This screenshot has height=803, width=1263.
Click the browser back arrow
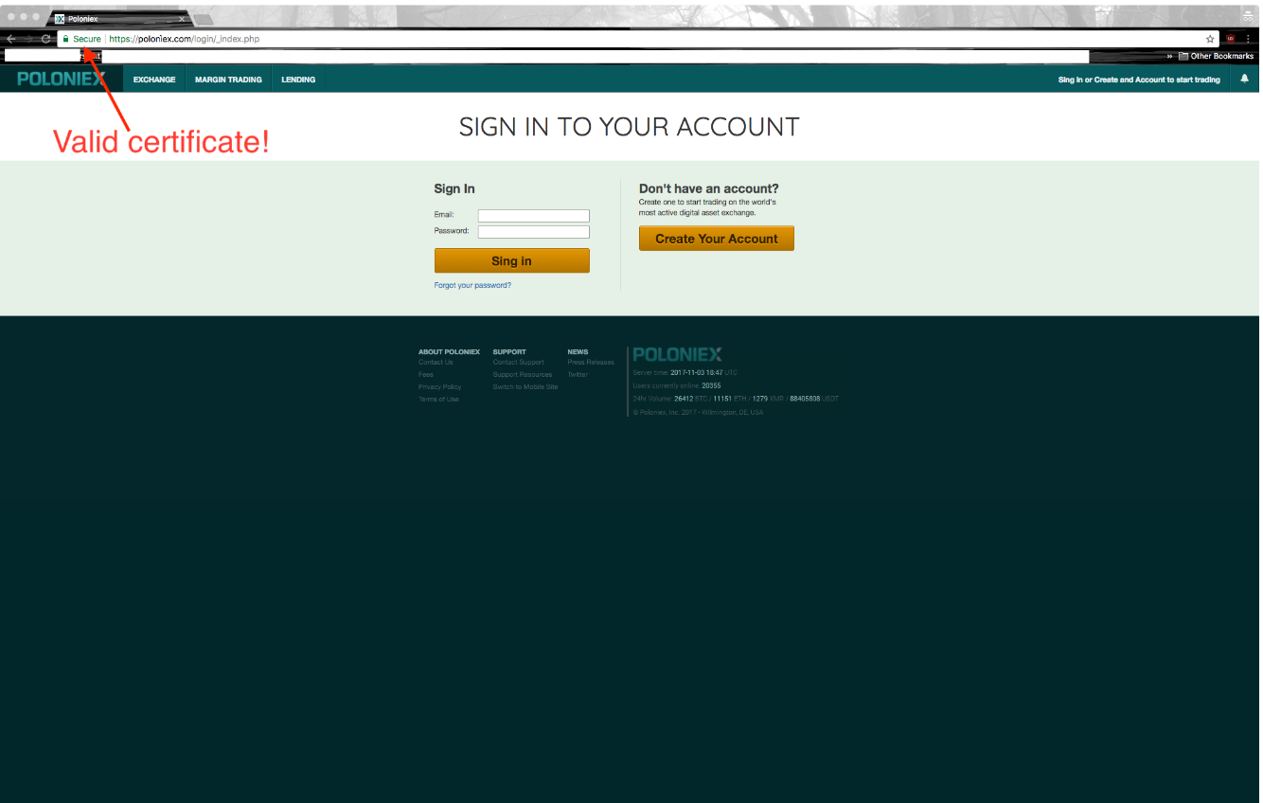pyautogui.click(x=10, y=39)
